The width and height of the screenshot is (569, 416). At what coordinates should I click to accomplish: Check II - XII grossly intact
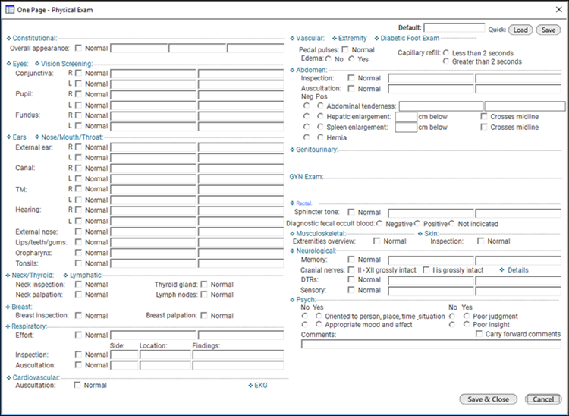tap(351, 270)
